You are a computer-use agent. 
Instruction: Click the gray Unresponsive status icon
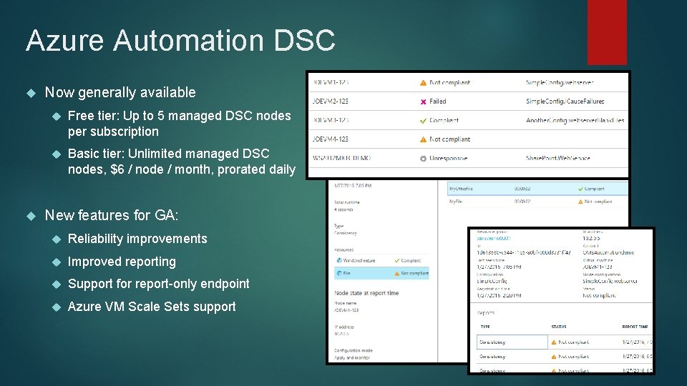423,159
